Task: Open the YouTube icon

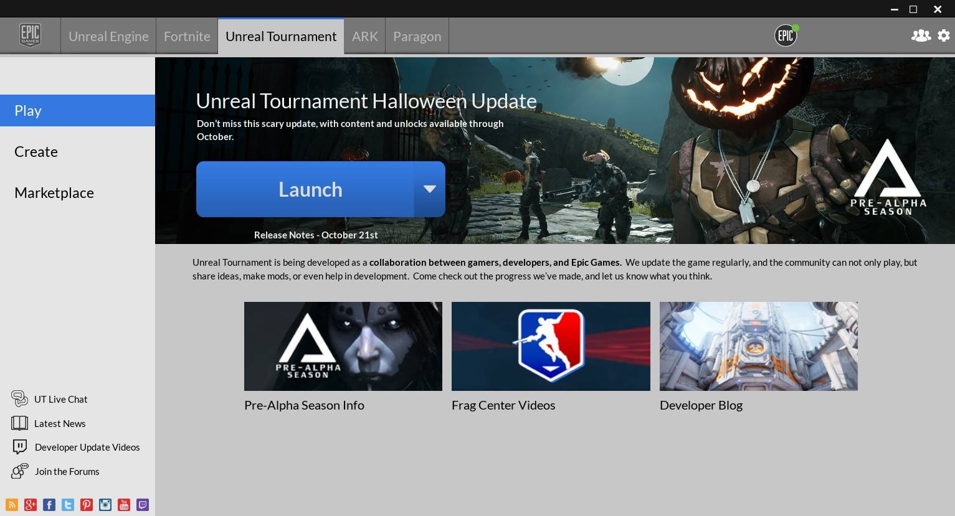Action: pyautogui.click(x=124, y=504)
